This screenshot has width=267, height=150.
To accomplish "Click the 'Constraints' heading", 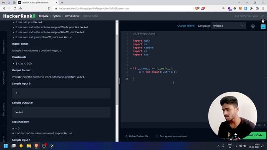I will [x=19, y=57].
